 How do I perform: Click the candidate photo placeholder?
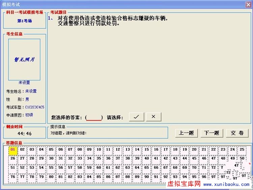coord(24,60)
